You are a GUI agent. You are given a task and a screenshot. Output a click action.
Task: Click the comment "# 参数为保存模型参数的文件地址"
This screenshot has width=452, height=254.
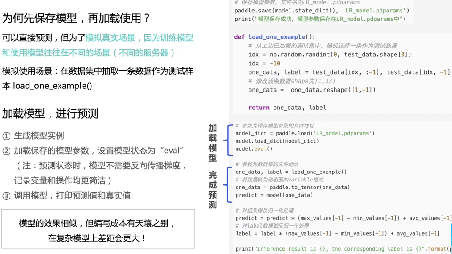(275, 126)
